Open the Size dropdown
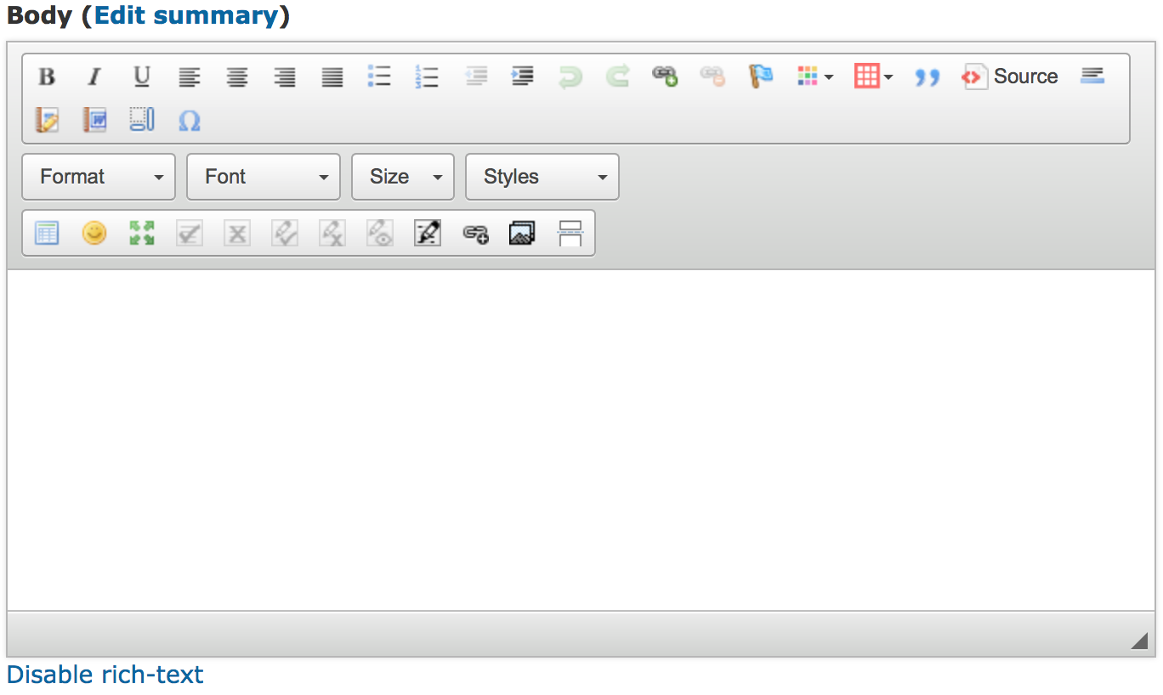1163x695 pixels. pos(402,177)
